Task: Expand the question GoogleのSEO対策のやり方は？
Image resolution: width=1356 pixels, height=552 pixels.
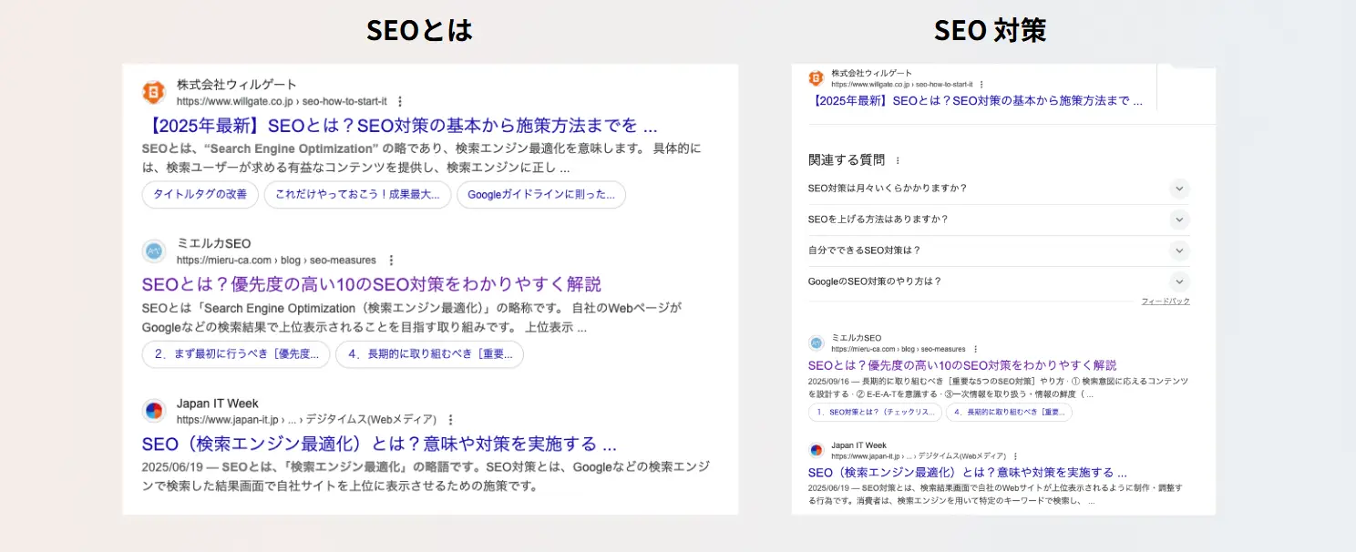Action: coord(1179,281)
